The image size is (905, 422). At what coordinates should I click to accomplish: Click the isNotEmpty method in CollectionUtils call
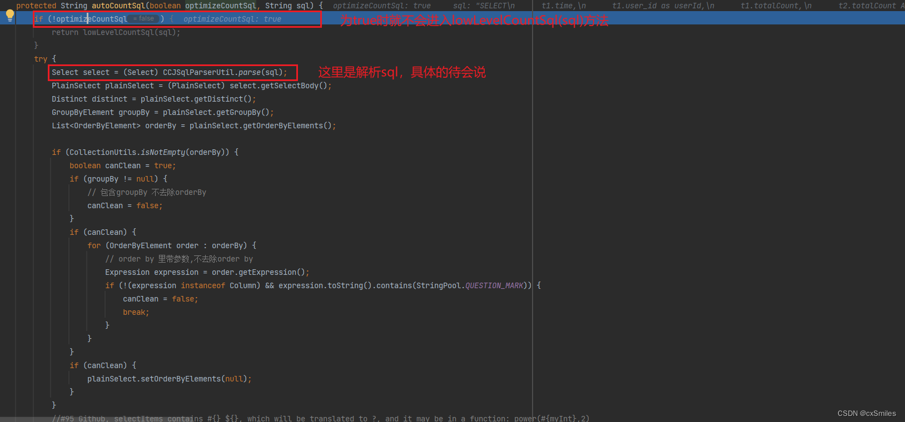pos(163,152)
